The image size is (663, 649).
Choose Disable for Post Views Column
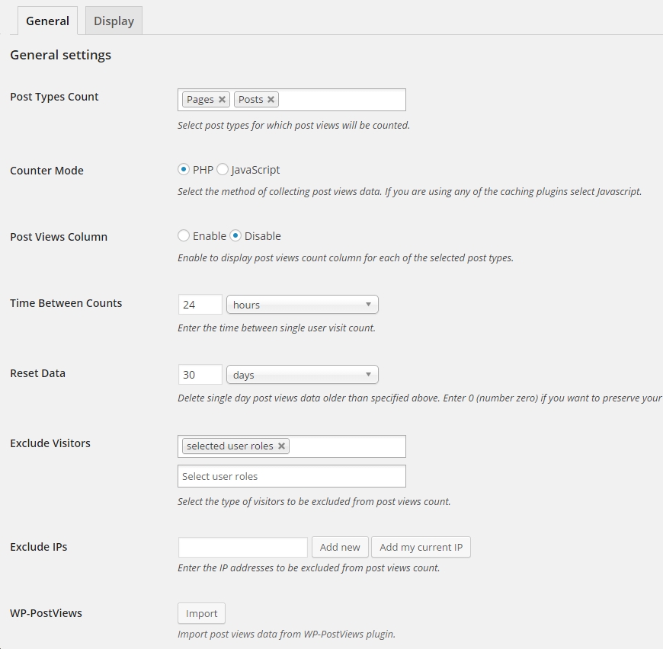[235, 236]
